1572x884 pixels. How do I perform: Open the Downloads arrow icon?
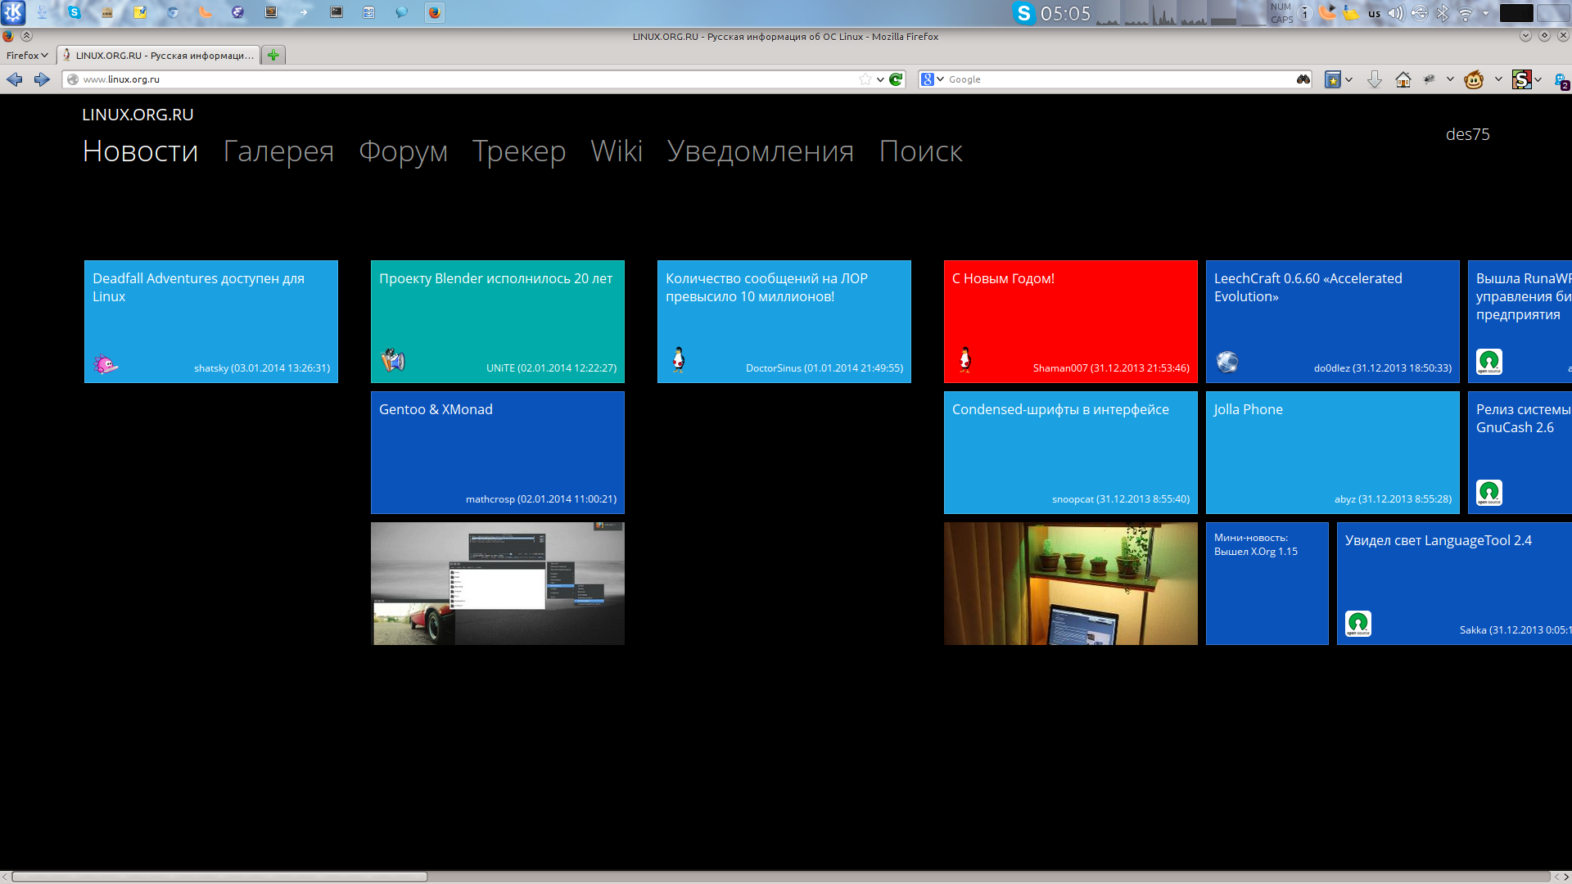(x=1375, y=79)
